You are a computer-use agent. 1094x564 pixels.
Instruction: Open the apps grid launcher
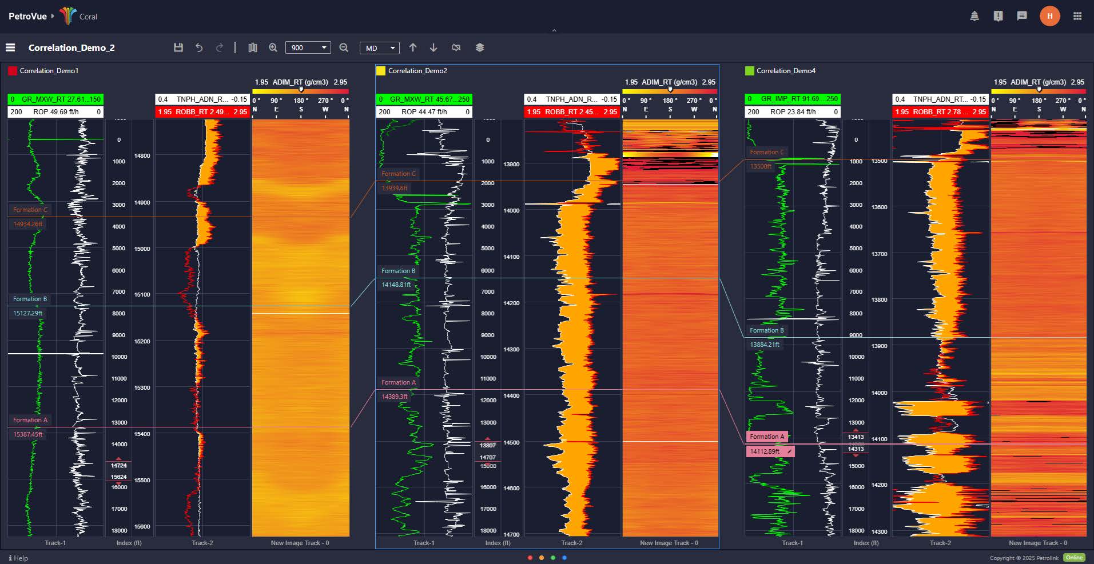point(1077,16)
